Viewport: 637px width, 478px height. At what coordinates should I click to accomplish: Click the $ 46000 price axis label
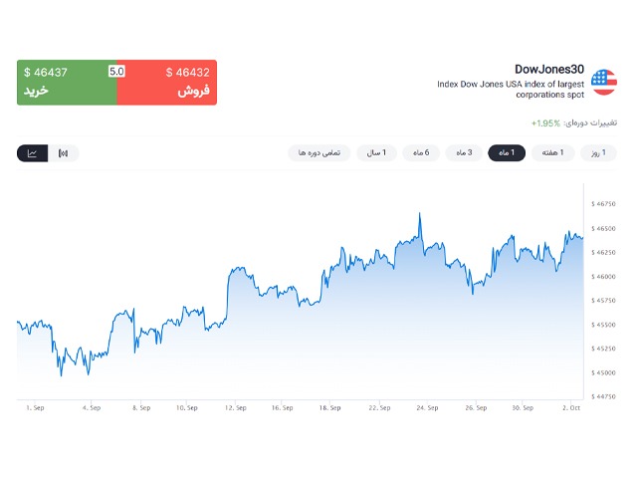tap(604, 276)
